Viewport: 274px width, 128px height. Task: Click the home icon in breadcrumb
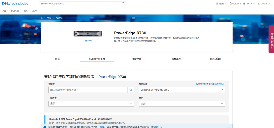42,18
